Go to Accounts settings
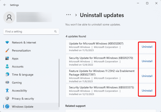 31,66
